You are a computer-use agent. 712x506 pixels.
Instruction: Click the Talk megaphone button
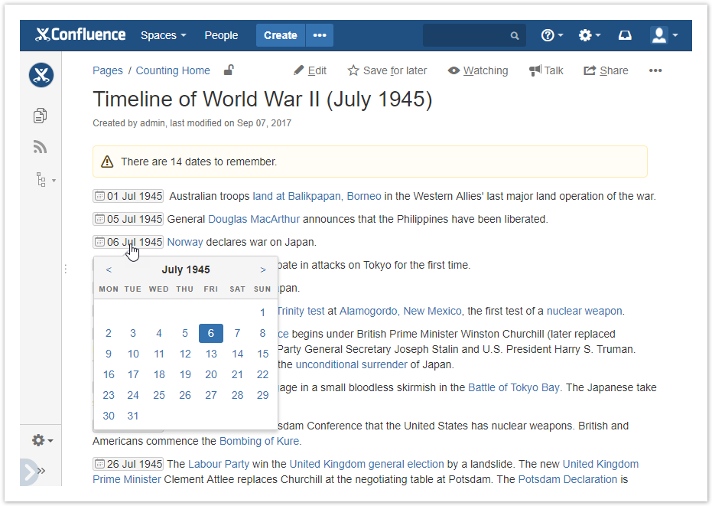pyautogui.click(x=546, y=70)
